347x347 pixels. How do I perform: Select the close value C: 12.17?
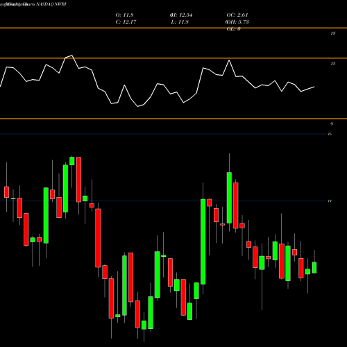coord(126,22)
